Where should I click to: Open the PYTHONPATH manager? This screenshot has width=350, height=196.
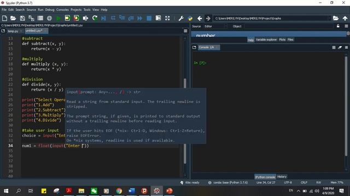click(190, 18)
